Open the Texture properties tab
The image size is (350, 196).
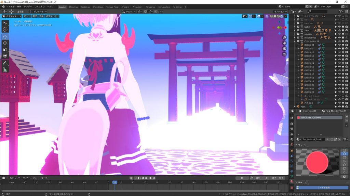pyautogui.click(x=292, y=188)
